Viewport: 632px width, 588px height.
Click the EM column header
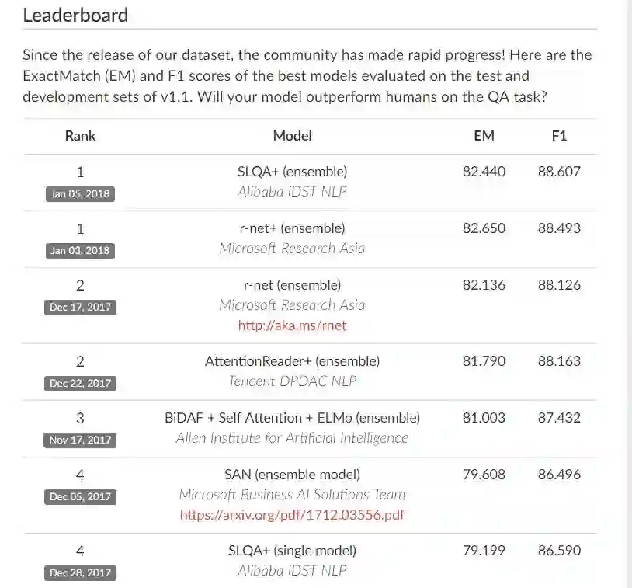(484, 136)
